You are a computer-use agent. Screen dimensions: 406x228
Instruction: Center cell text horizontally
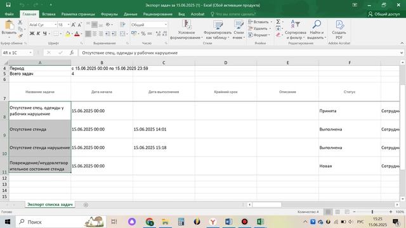pos(95,34)
